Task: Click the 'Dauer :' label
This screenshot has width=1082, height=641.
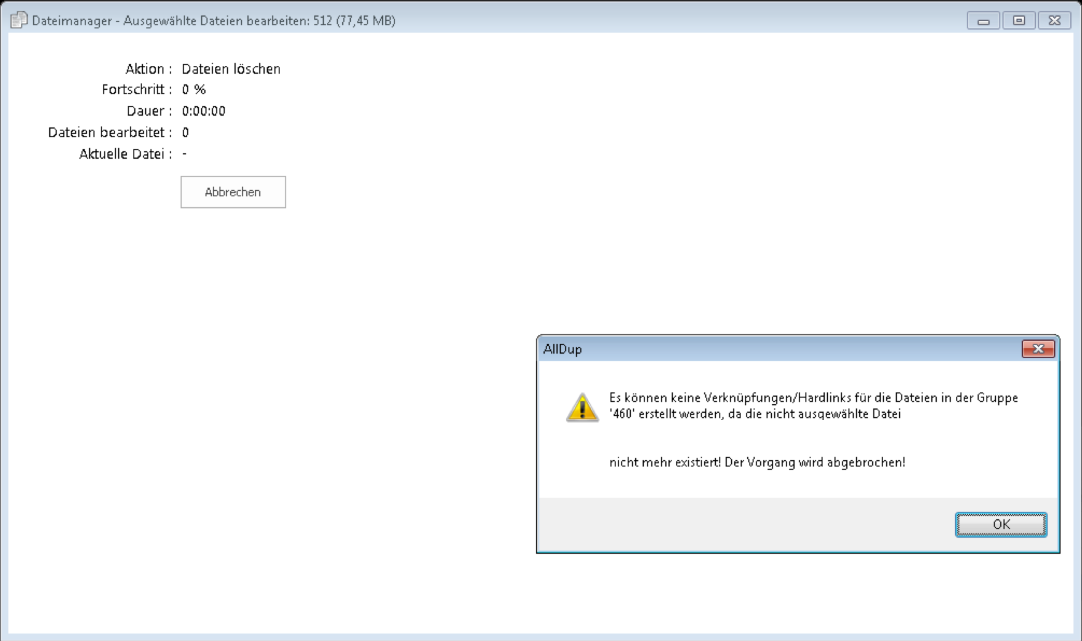Action: [149, 111]
